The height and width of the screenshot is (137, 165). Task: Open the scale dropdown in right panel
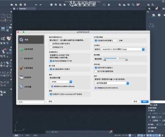tap(156, 117)
